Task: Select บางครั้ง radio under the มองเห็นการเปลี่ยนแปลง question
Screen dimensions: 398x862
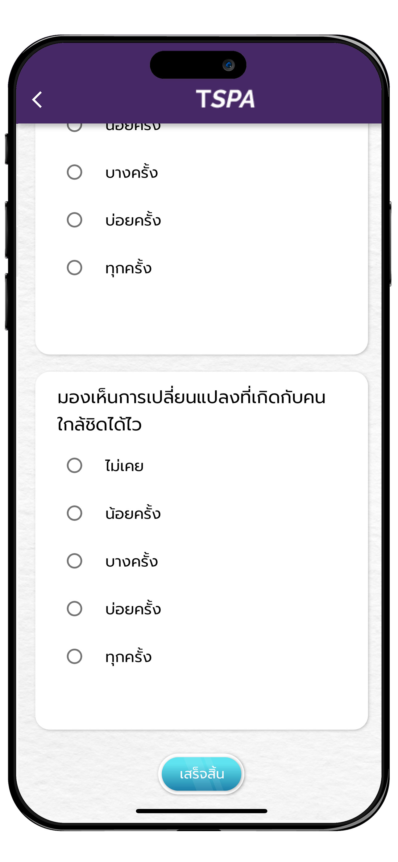Action: pos(74,561)
